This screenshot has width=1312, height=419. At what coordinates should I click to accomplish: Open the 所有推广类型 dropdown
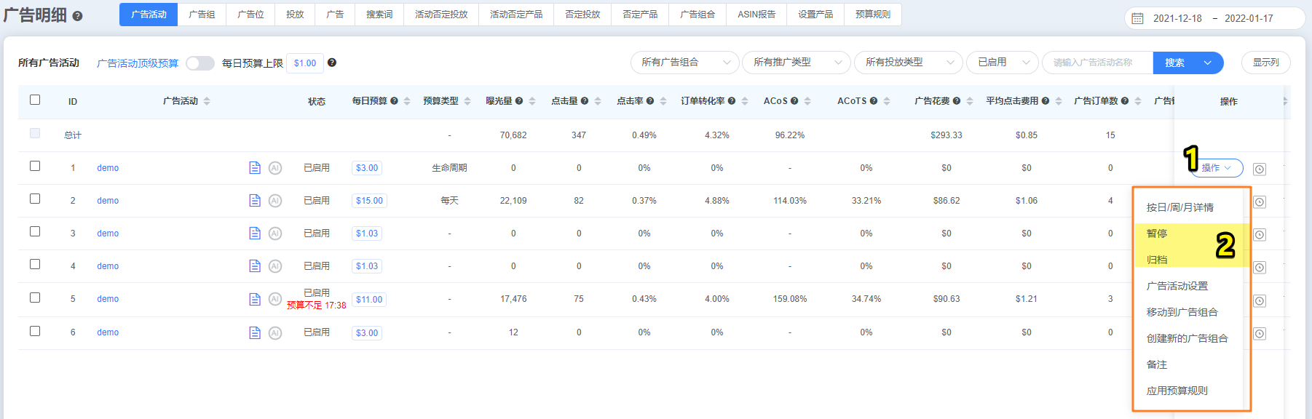(796, 63)
